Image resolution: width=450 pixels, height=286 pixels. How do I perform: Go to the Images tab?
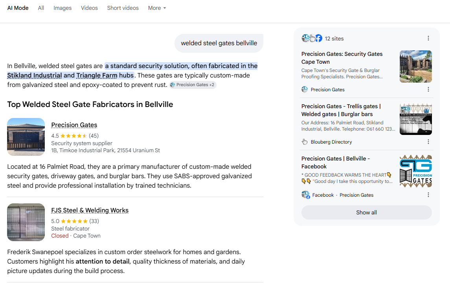(x=62, y=8)
